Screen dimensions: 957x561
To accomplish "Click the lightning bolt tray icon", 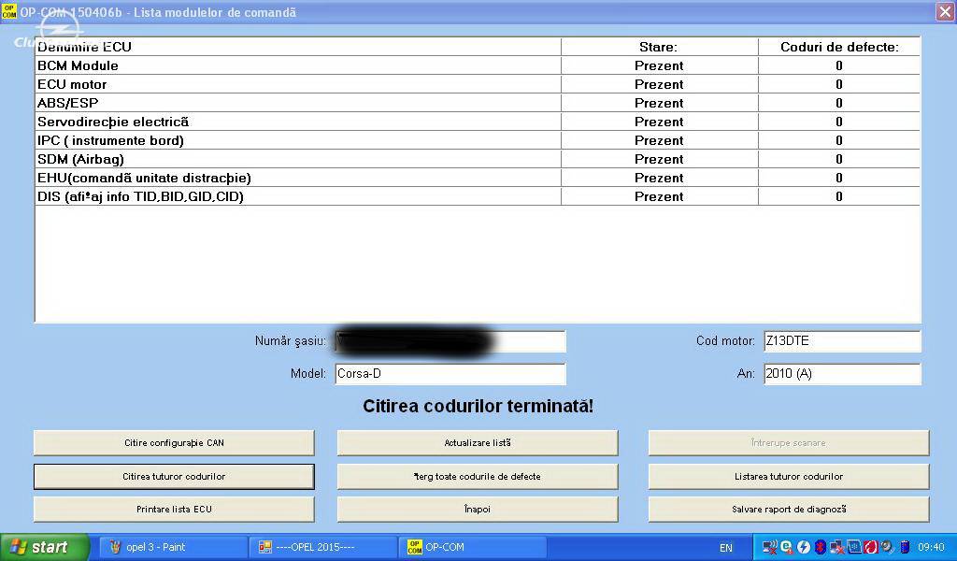I will [804, 547].
